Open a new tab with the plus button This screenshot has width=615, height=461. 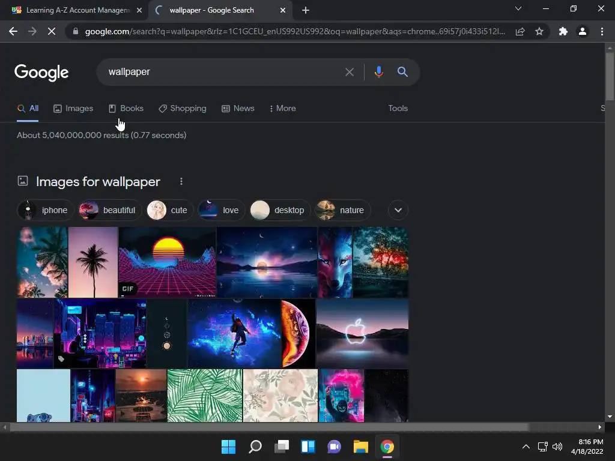click(306, 10)
